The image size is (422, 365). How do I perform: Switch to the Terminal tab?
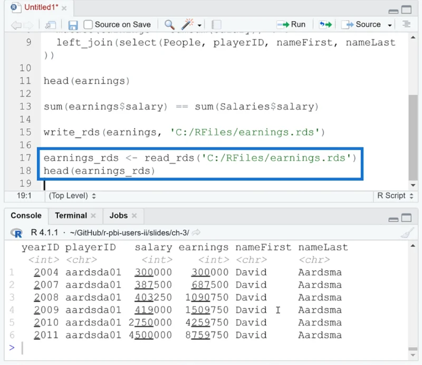click(71, 215)
